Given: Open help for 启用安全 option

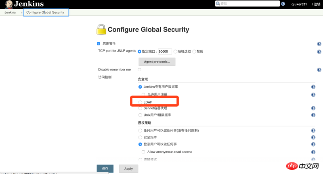Looking at the screenshot, I should tap(319, 44).
